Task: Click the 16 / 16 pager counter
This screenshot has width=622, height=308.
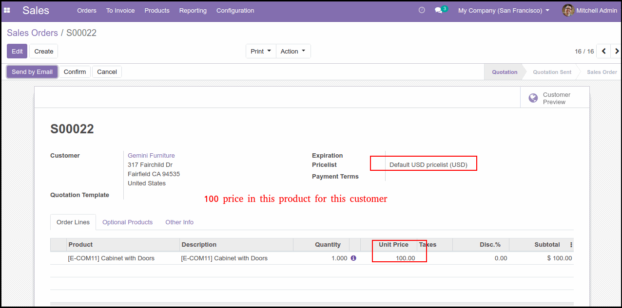Action: 584,51
